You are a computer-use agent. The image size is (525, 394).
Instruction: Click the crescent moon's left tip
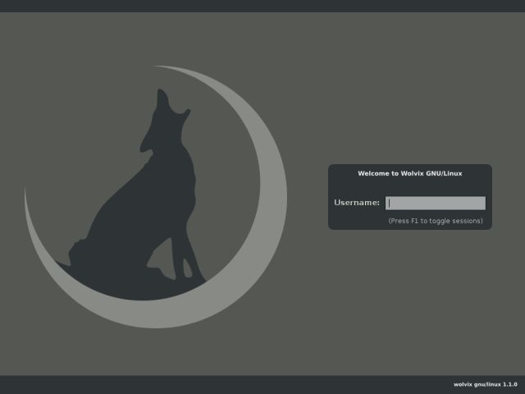click(26, 195)
